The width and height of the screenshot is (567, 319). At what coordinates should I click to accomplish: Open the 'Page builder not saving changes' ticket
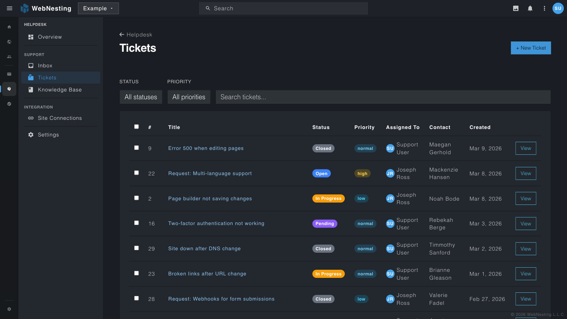click(210, 198)
